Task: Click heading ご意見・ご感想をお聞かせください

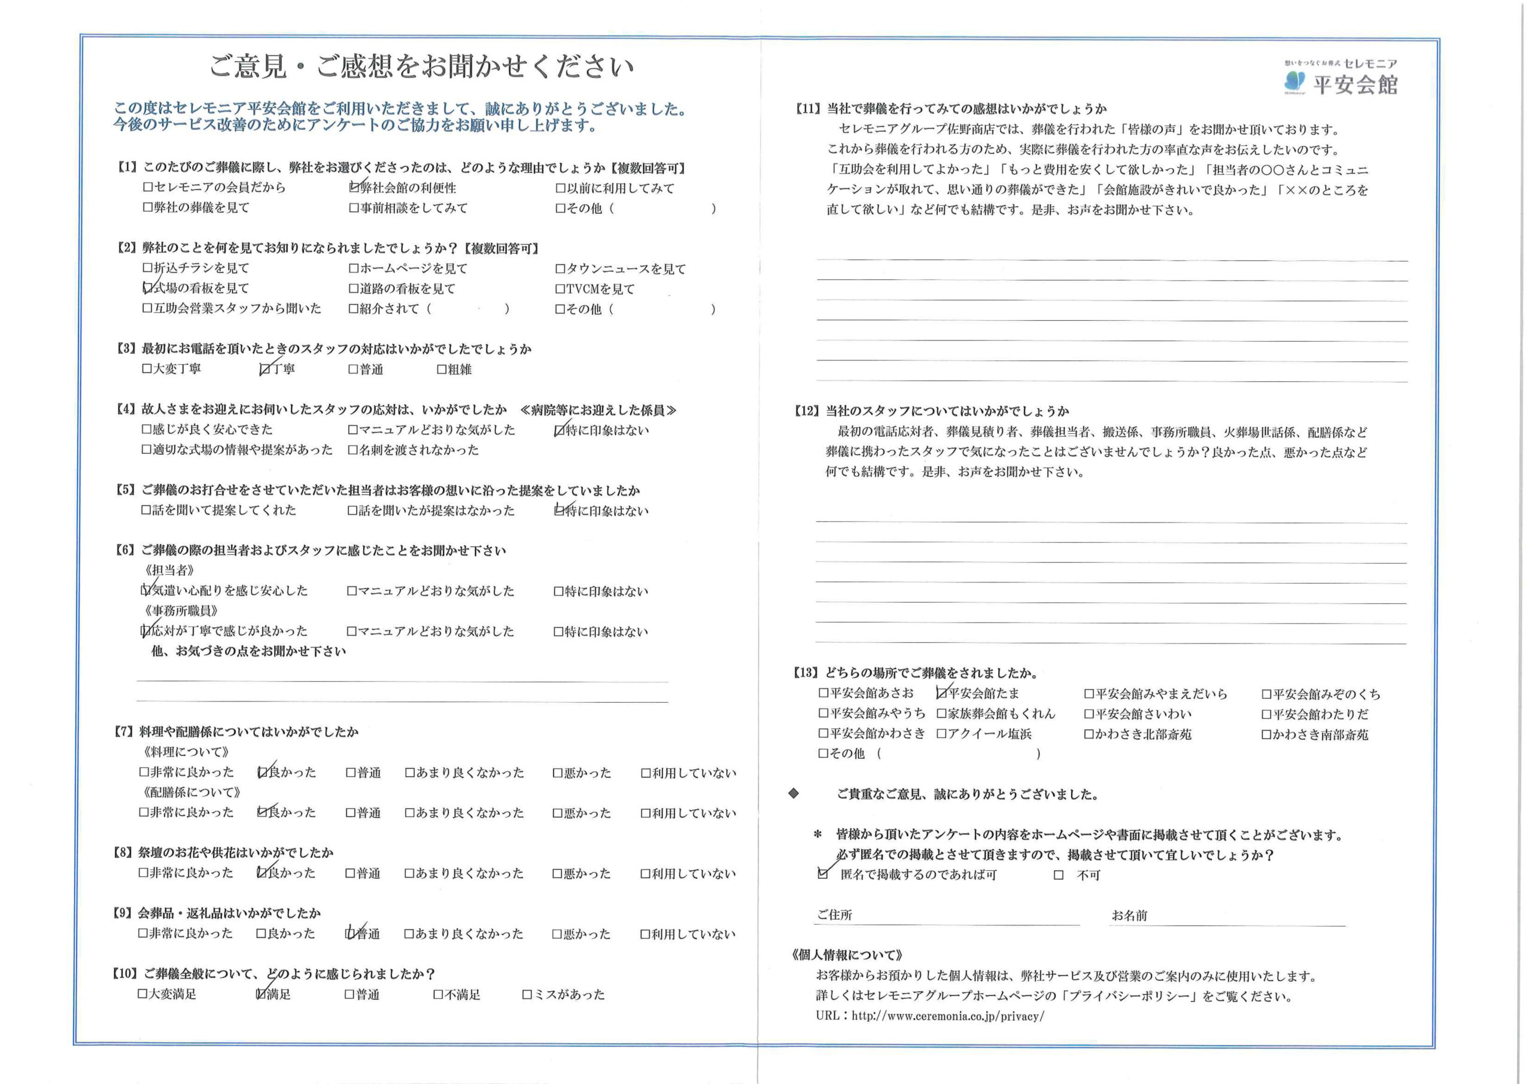Action: 422,67
